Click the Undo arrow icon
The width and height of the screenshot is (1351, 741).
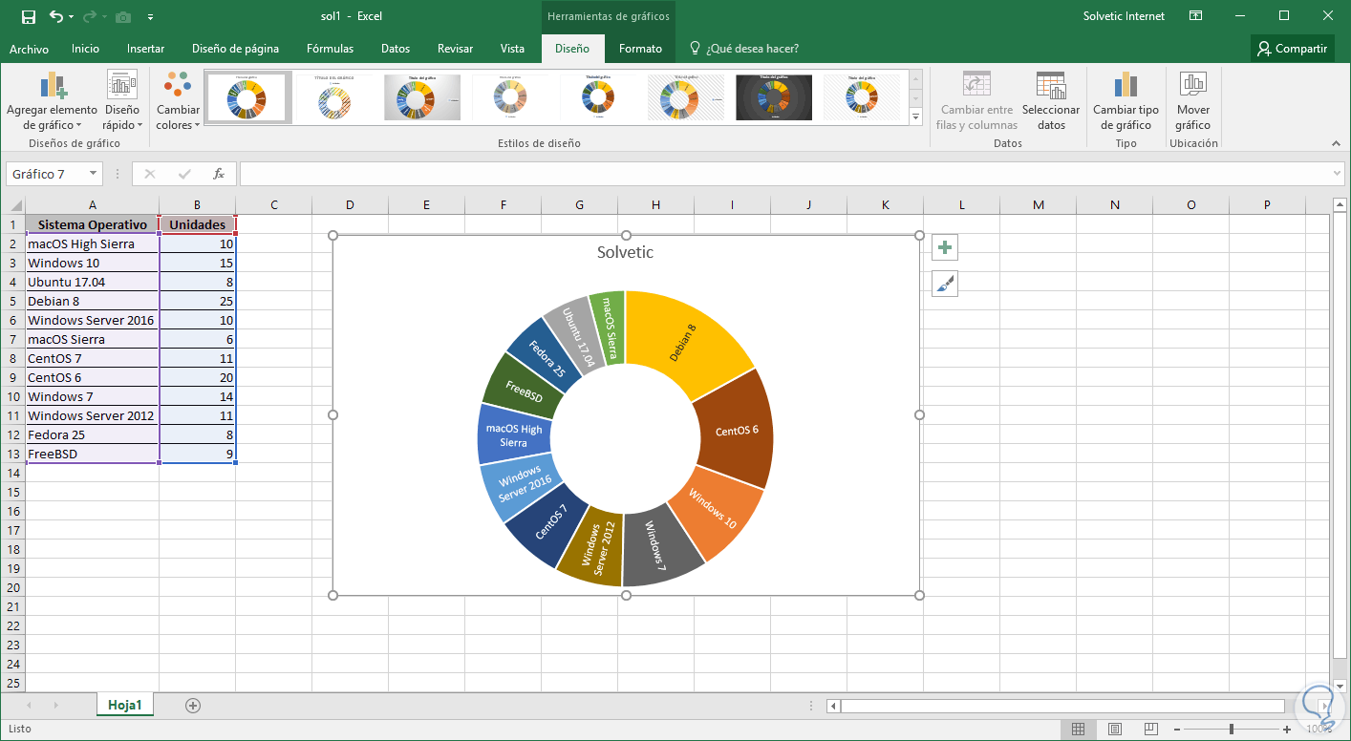(x=55, y=16)
